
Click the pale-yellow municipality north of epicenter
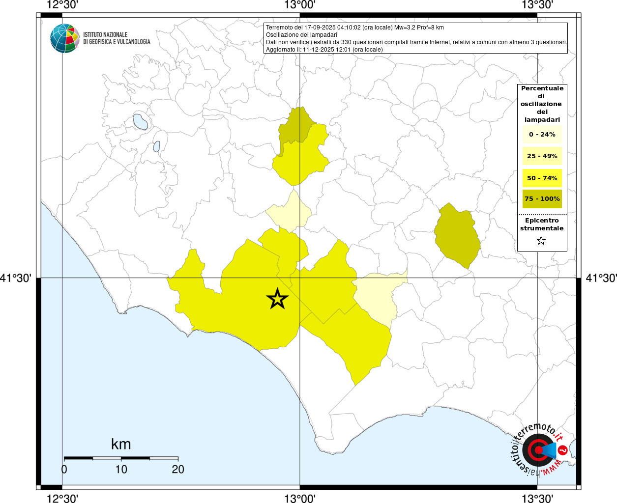click(x=290, y=213)
